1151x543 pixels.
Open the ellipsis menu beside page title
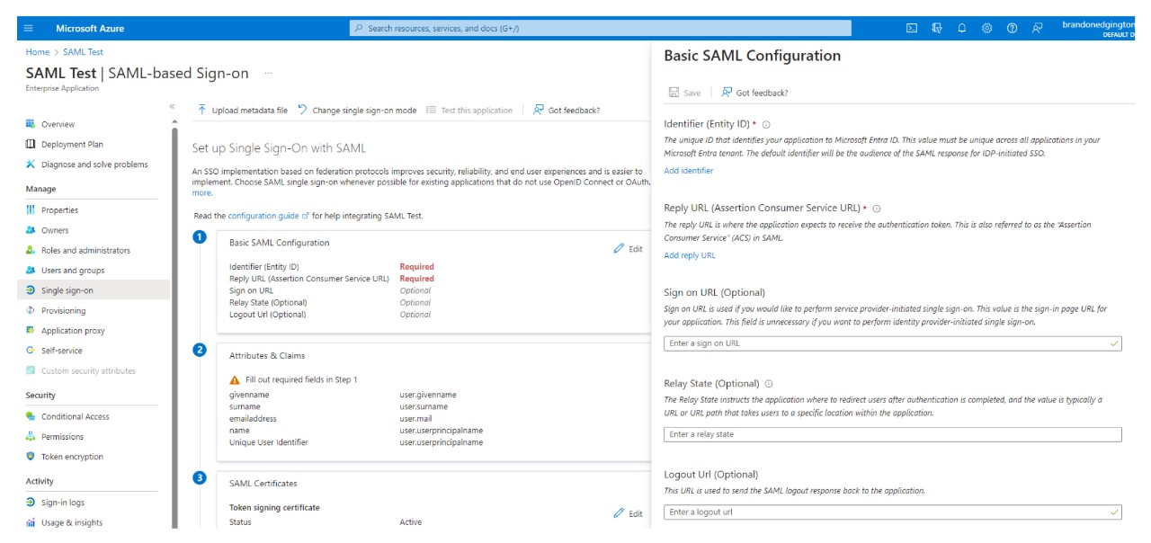[268, 74]
